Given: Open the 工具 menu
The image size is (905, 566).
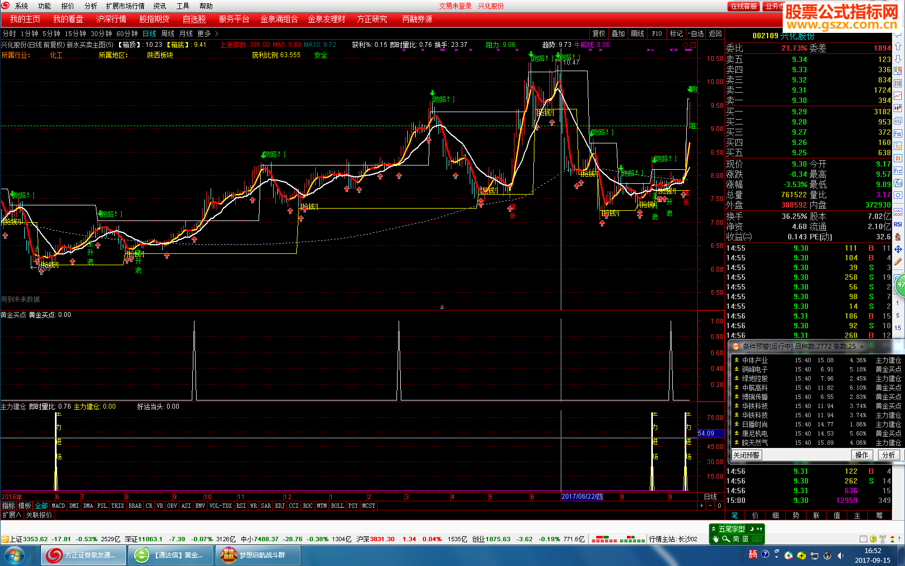Looking at the screenshot, I should click(x=183, y=6).
